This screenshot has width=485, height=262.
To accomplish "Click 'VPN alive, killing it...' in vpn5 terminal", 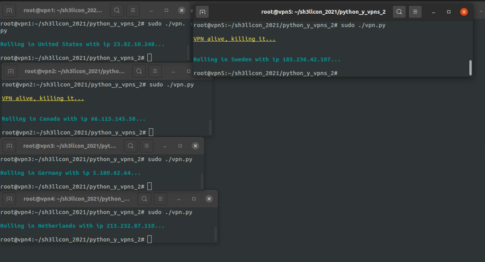I will (234, 39).
